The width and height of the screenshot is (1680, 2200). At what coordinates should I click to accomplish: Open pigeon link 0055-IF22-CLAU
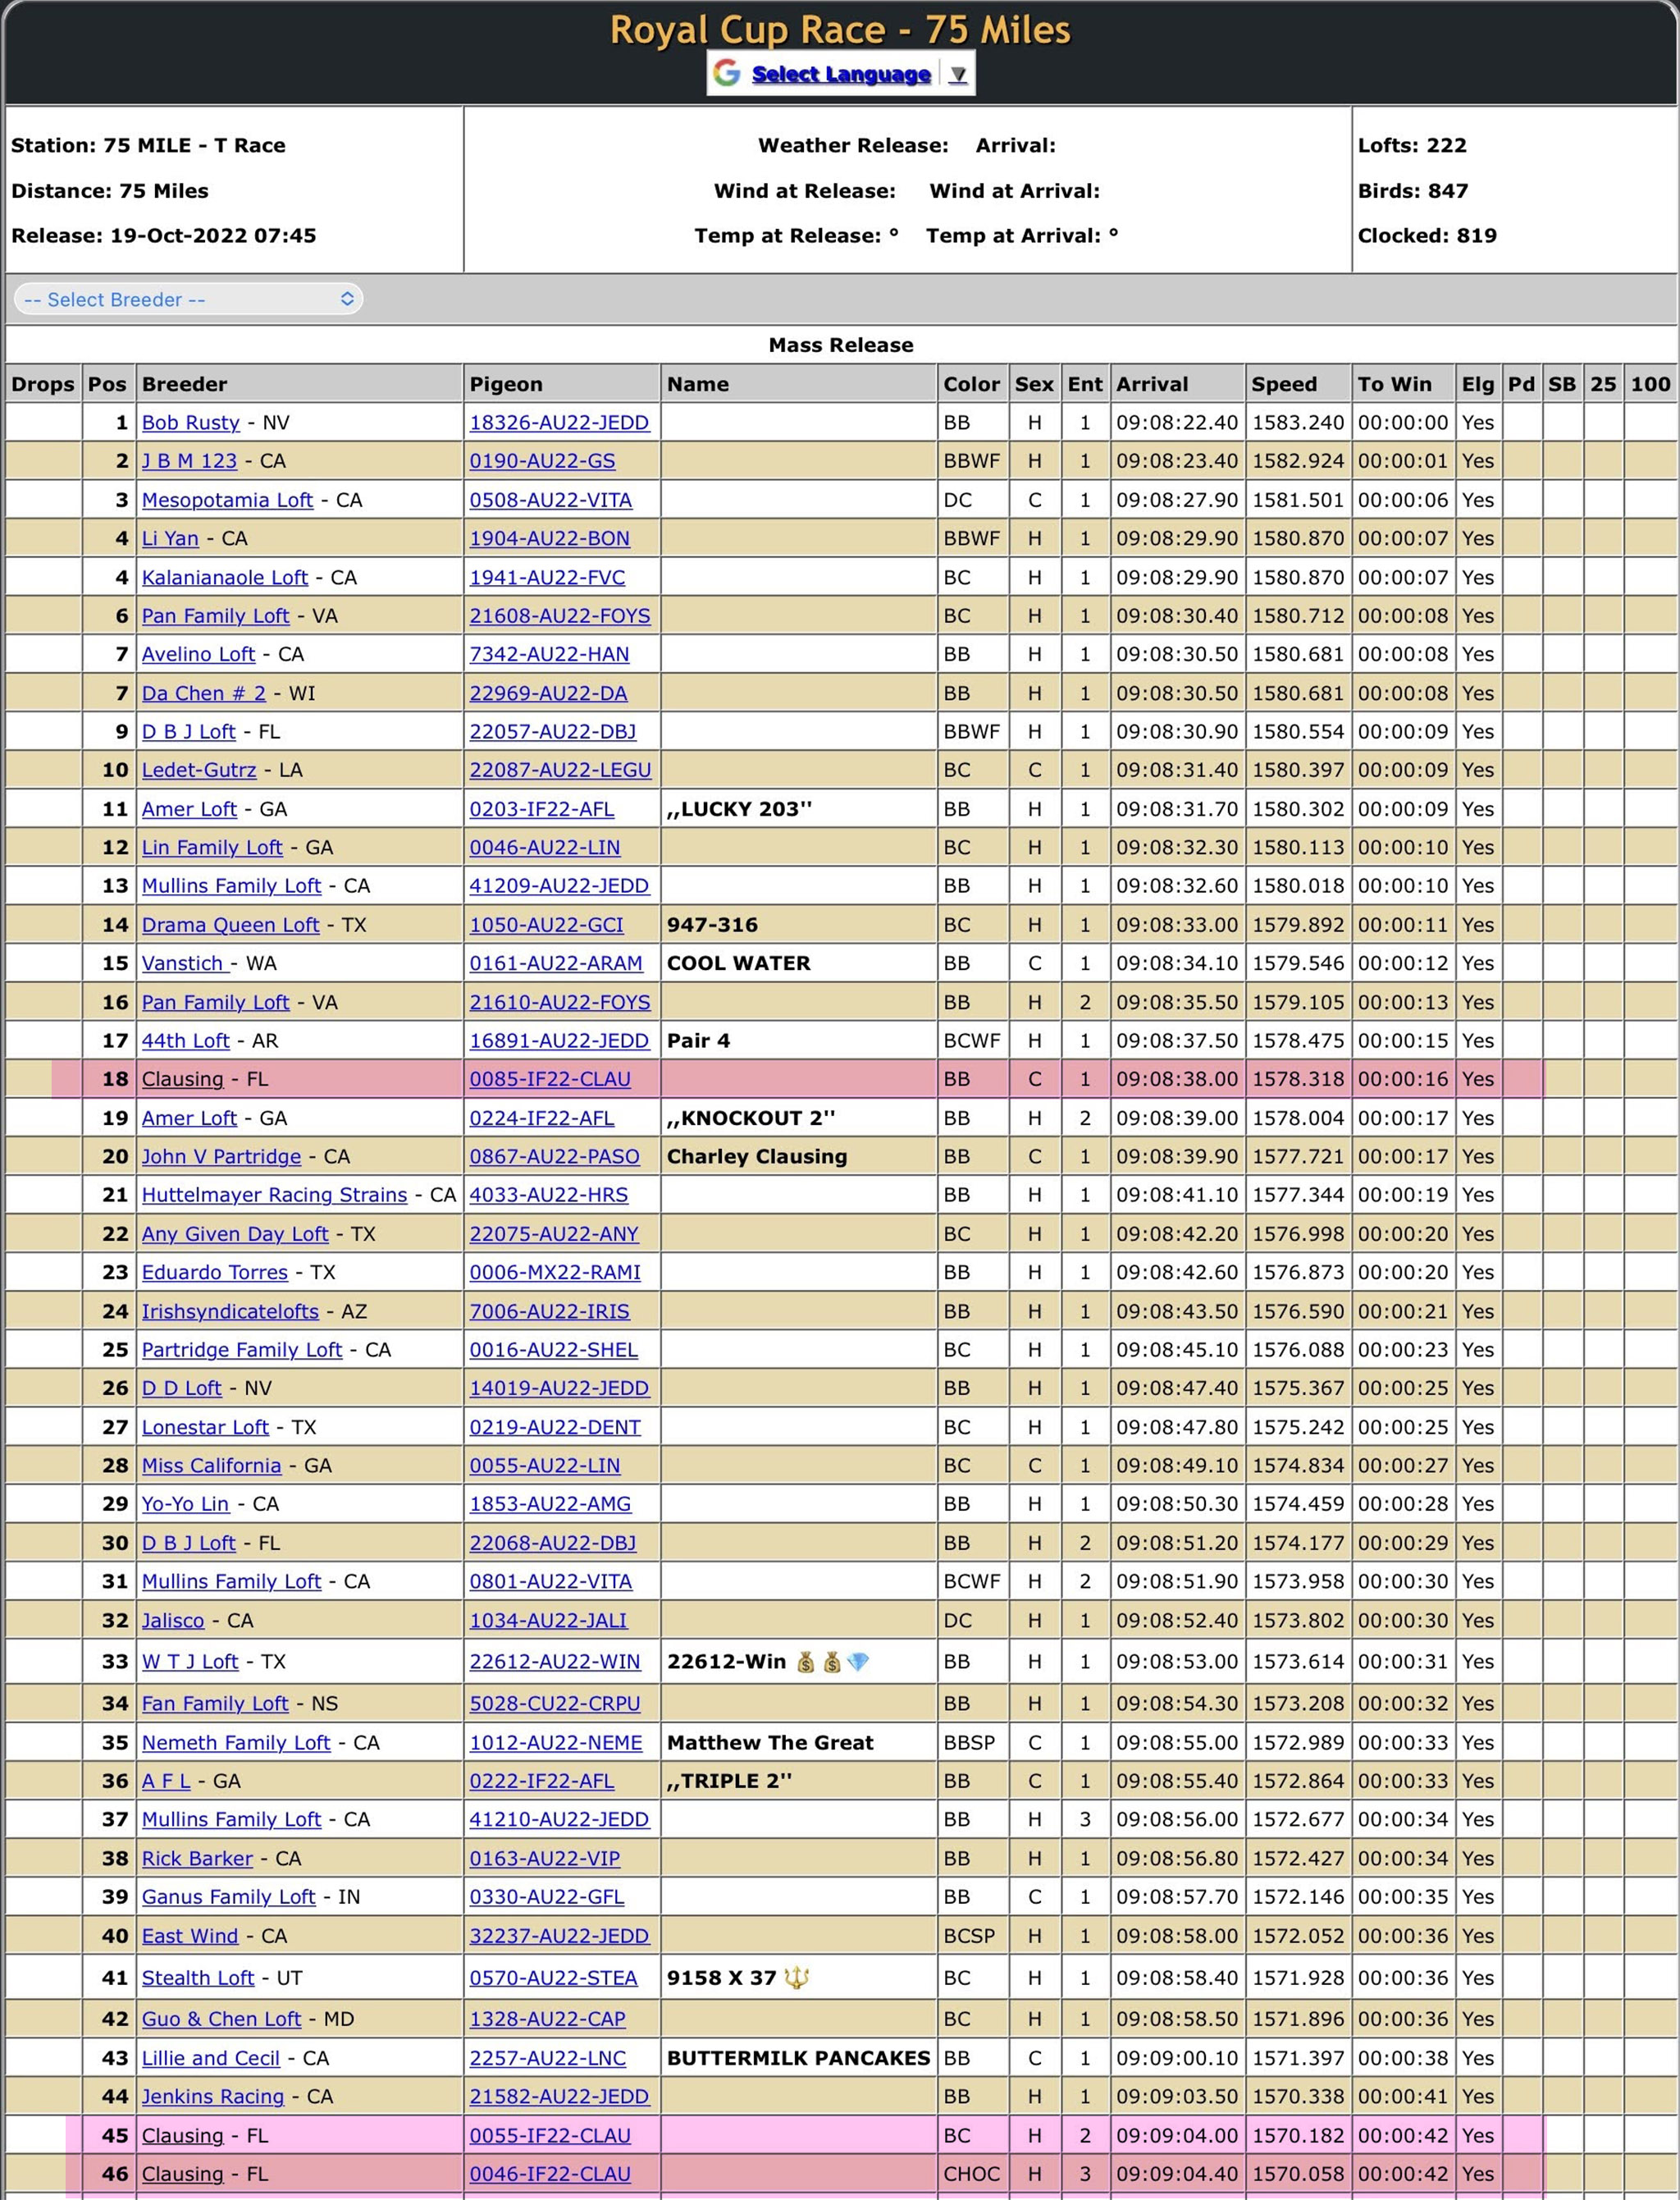coord(550,2136)
